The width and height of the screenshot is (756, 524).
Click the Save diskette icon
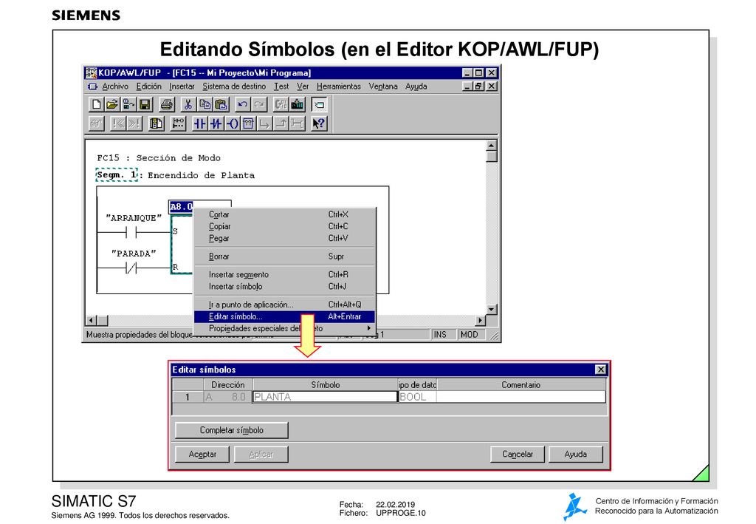pyautogui.click(x=145, y=104)
